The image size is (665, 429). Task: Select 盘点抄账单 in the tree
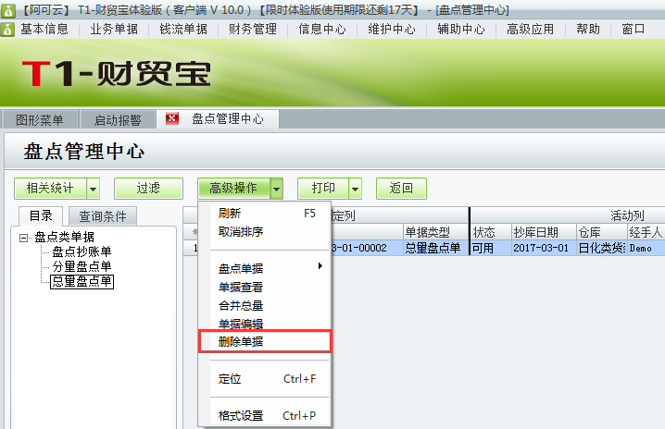[x=82, y=252]
